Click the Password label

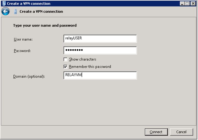22,51
